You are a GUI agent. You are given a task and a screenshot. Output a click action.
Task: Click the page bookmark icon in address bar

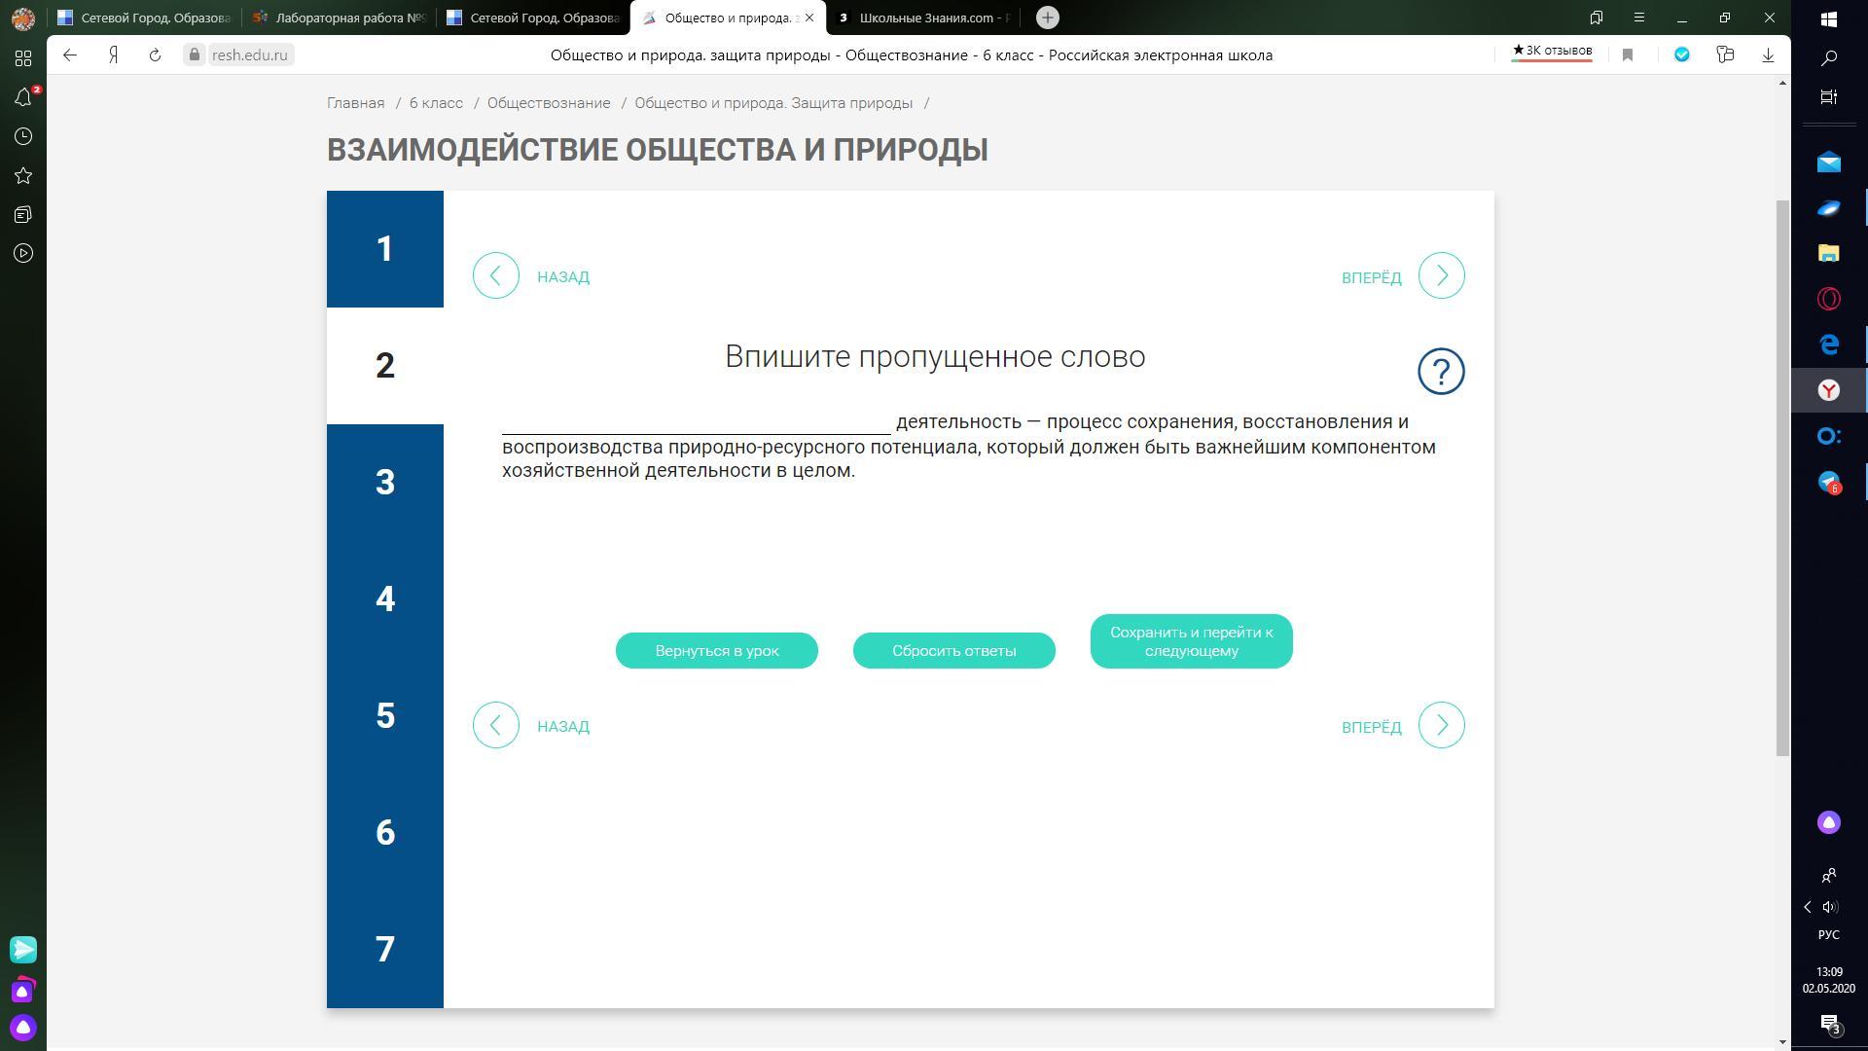[x=1628, y=55]
